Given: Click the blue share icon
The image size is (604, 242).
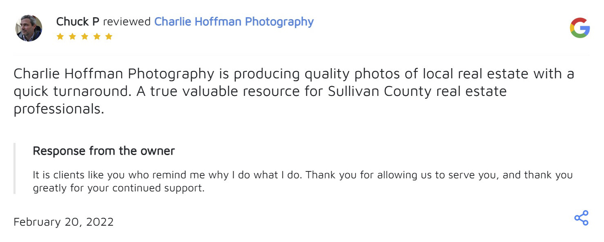Looking at the screenshot, I should click(581, 218).
